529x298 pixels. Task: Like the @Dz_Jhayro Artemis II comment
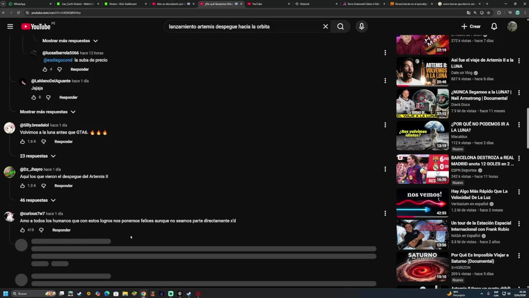point(23,186)
